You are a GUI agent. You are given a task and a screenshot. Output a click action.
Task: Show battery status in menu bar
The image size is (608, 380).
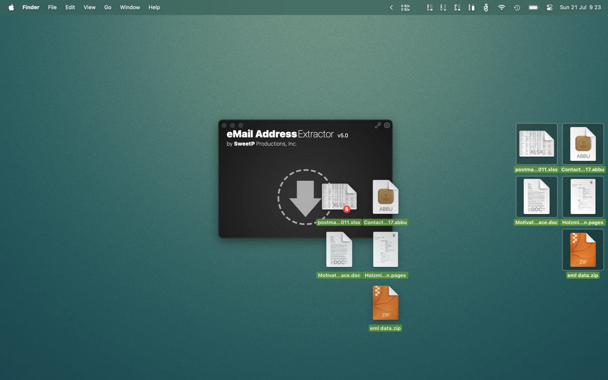point(533,7)
